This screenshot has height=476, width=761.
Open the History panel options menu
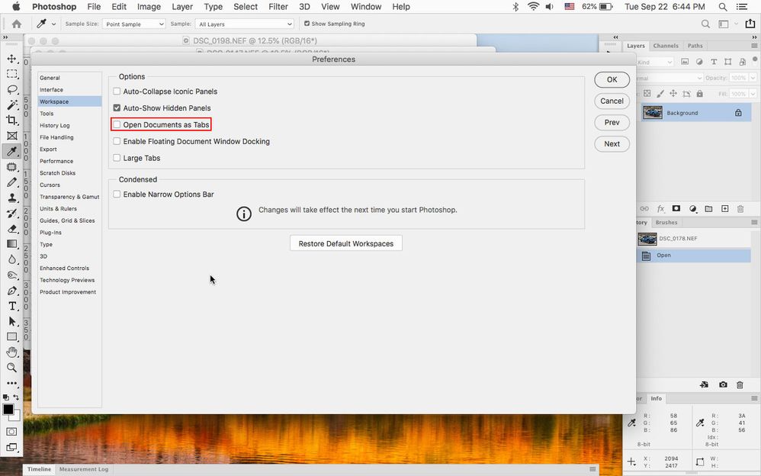(754, 223)
